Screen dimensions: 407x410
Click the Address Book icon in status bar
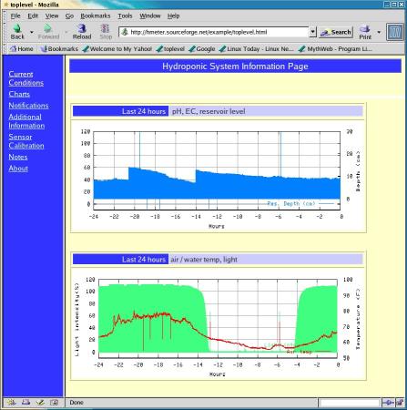click(x=54, y=403)
